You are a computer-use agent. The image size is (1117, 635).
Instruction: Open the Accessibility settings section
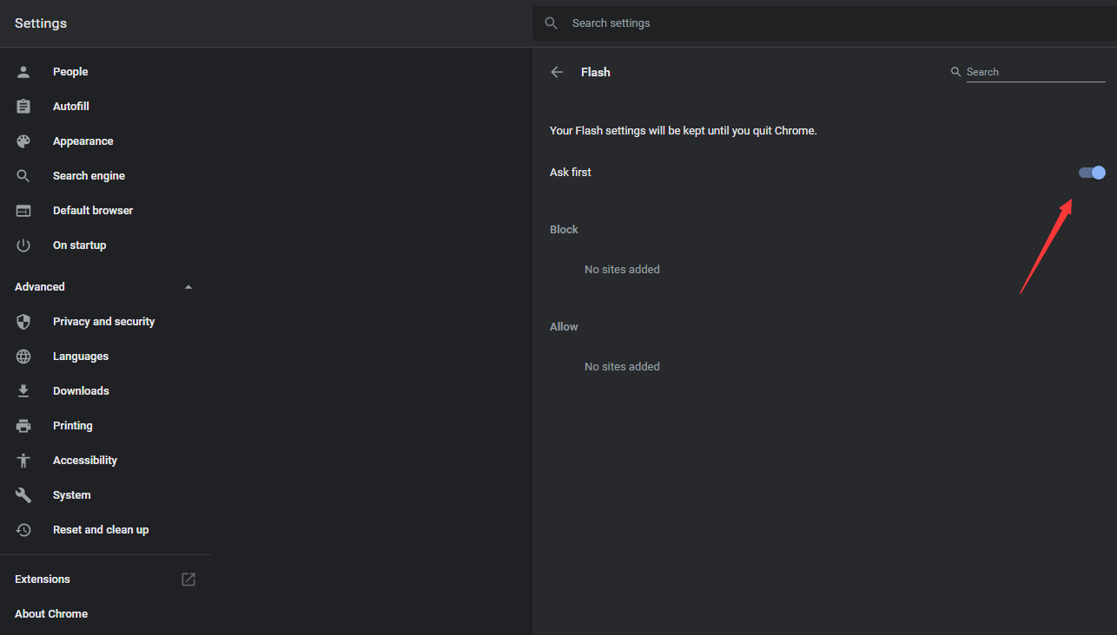tap(84, 461)
